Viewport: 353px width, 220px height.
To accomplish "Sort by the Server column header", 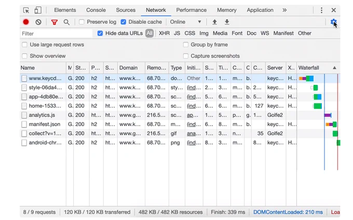I will coord(276,68).
